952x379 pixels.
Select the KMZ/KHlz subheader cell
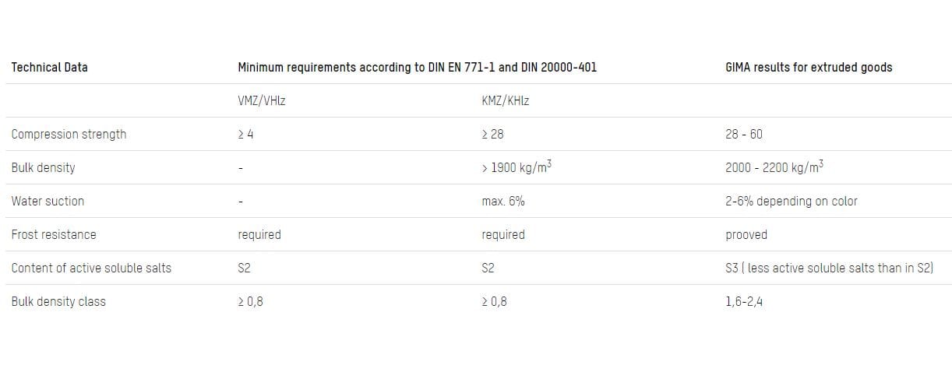[x=506, y=101]
